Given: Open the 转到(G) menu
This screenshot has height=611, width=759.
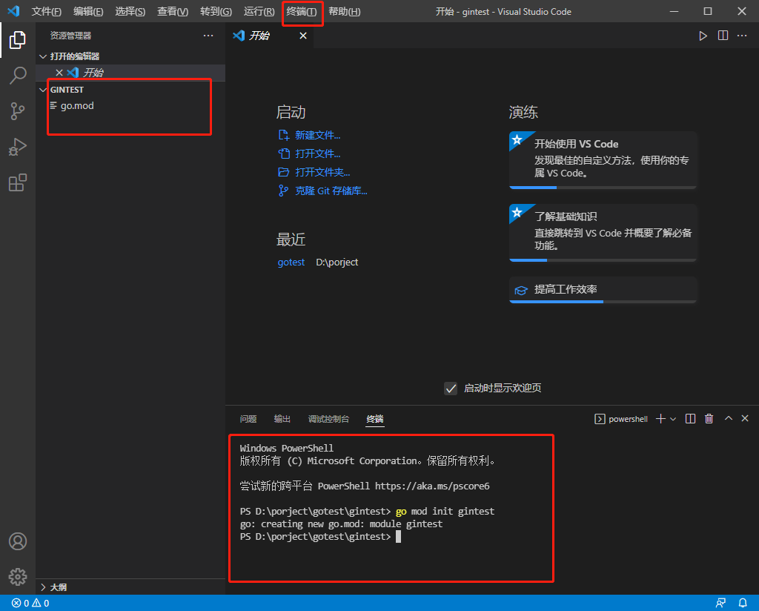Looking at the screenshot, I should click(216, 11).
